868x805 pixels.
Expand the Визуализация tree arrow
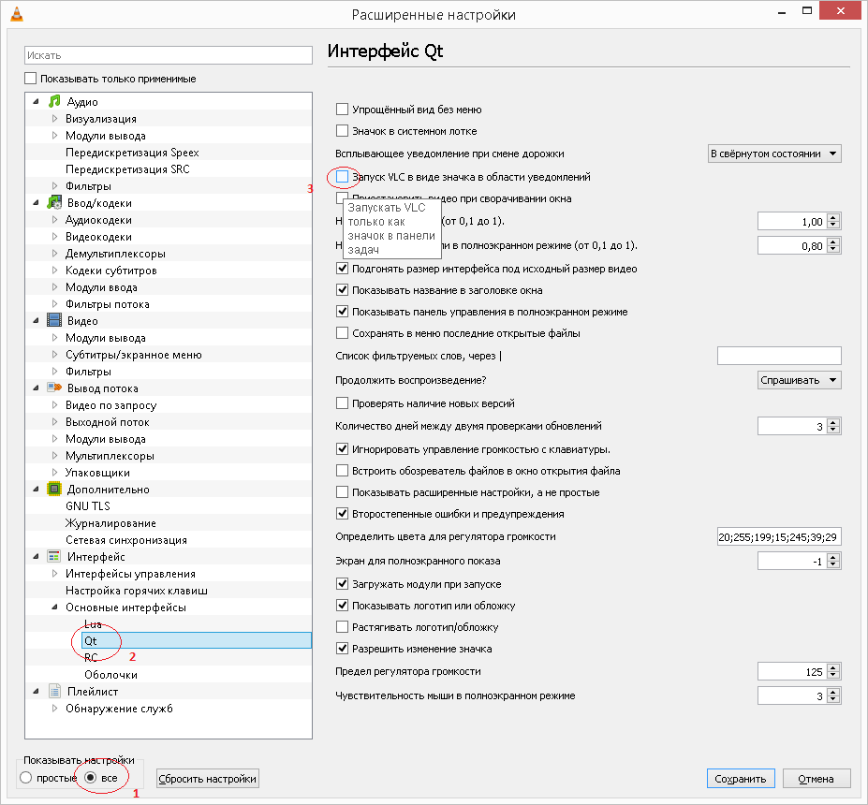[54, 118]
